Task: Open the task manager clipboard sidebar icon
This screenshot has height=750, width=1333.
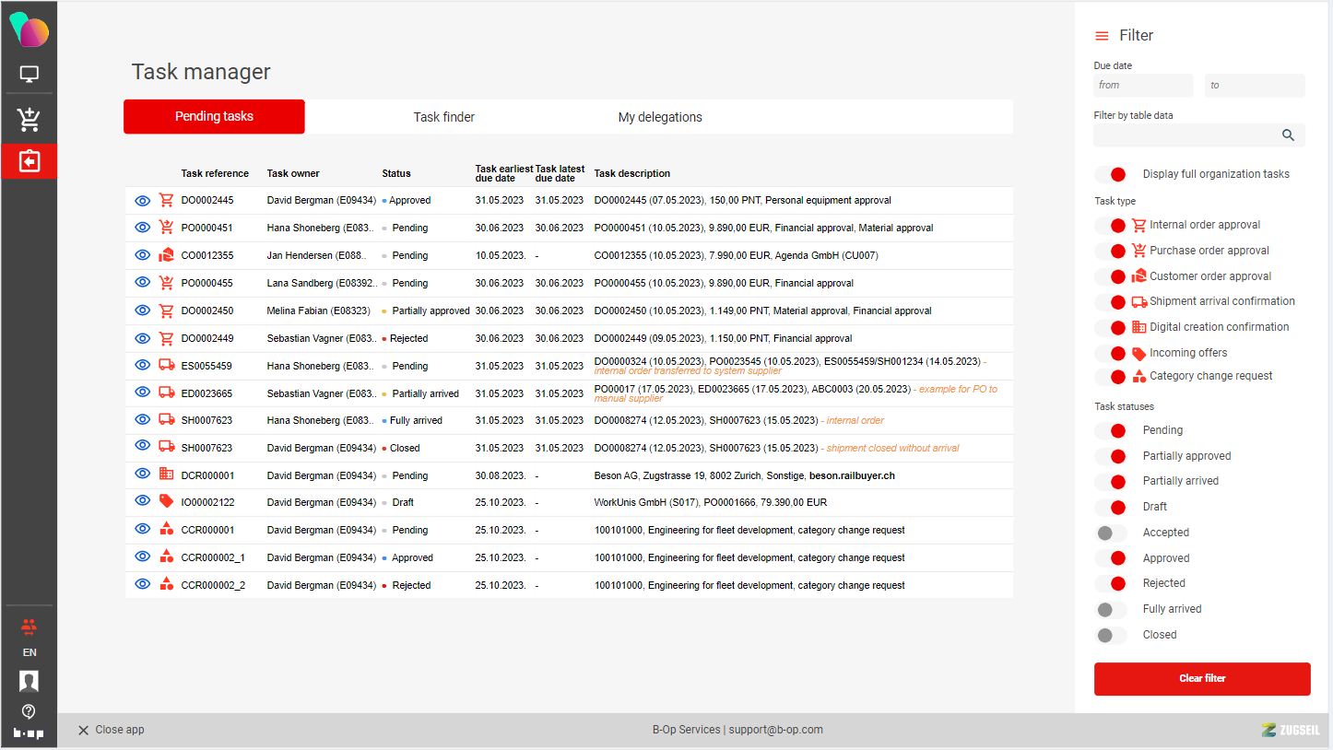Action: click(x=29, y=161)
